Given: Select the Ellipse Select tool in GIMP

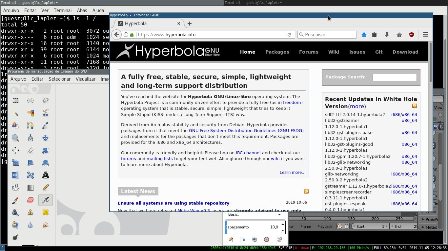Looking at the screenshot, I should [31, 101].
